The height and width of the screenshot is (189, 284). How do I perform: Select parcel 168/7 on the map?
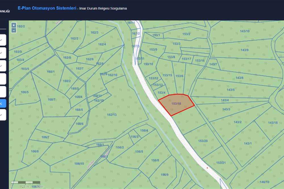point(51,100)
